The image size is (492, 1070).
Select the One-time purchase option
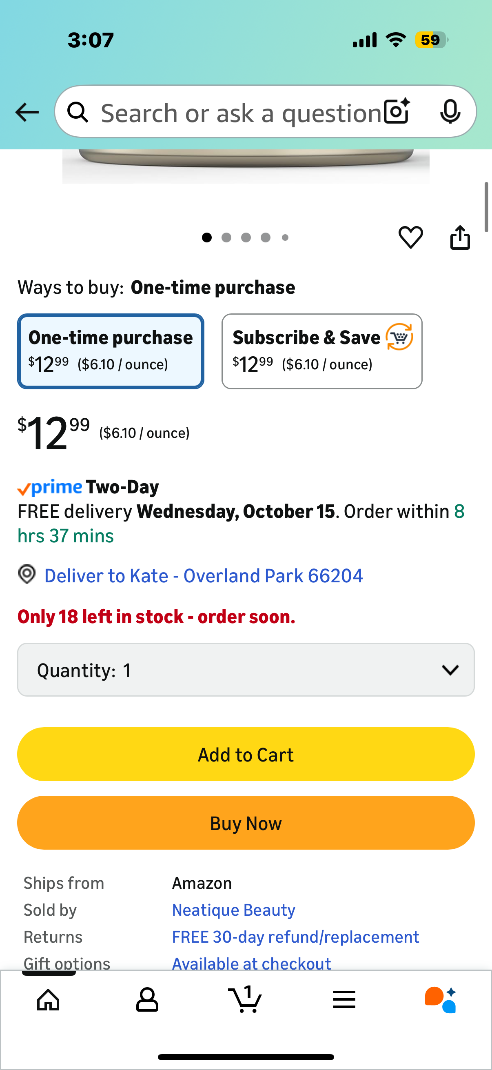point(111,351)
